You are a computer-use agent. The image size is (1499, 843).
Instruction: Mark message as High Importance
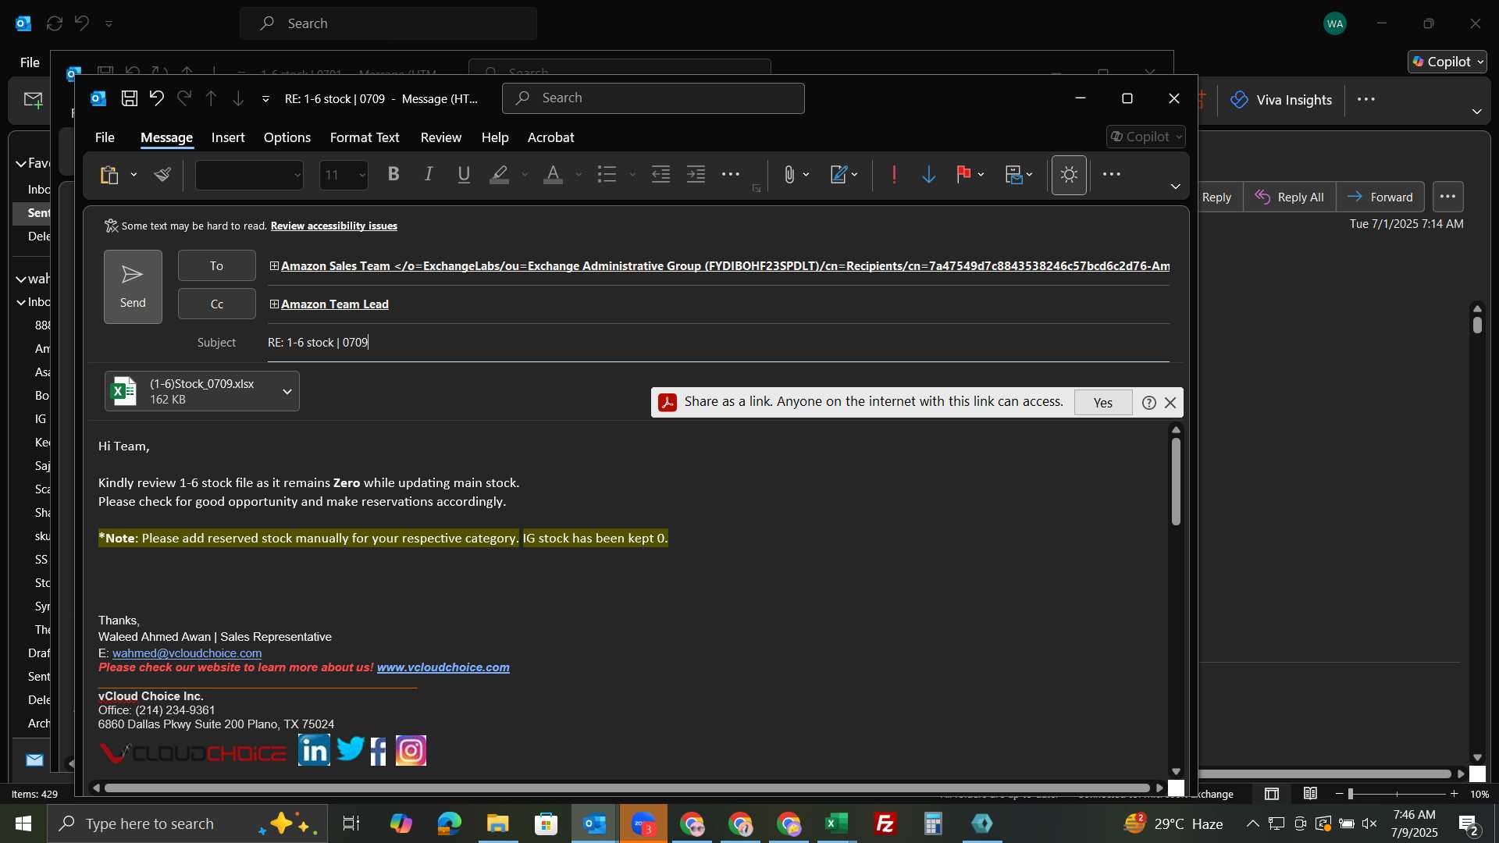tap(894, 175)
